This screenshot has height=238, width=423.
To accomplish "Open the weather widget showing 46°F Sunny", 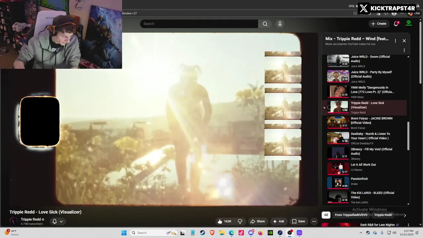I will click(x=11, y=233).
